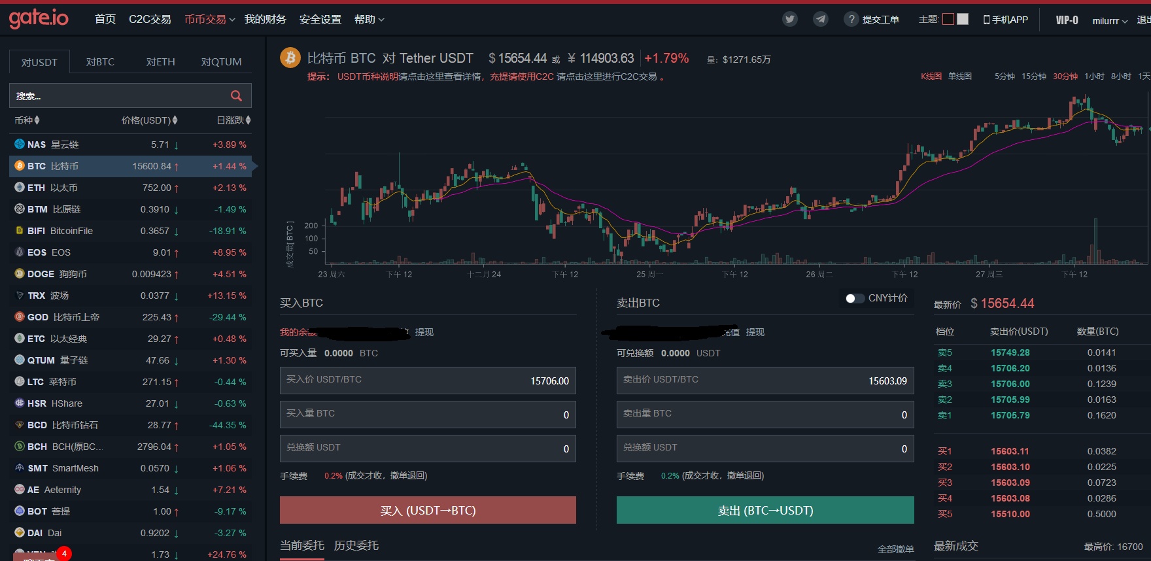Select the 15分钟 chart interval
Image resolution: width=1151 pixels, height=561 pixels.
click(x=1034, y=76)
